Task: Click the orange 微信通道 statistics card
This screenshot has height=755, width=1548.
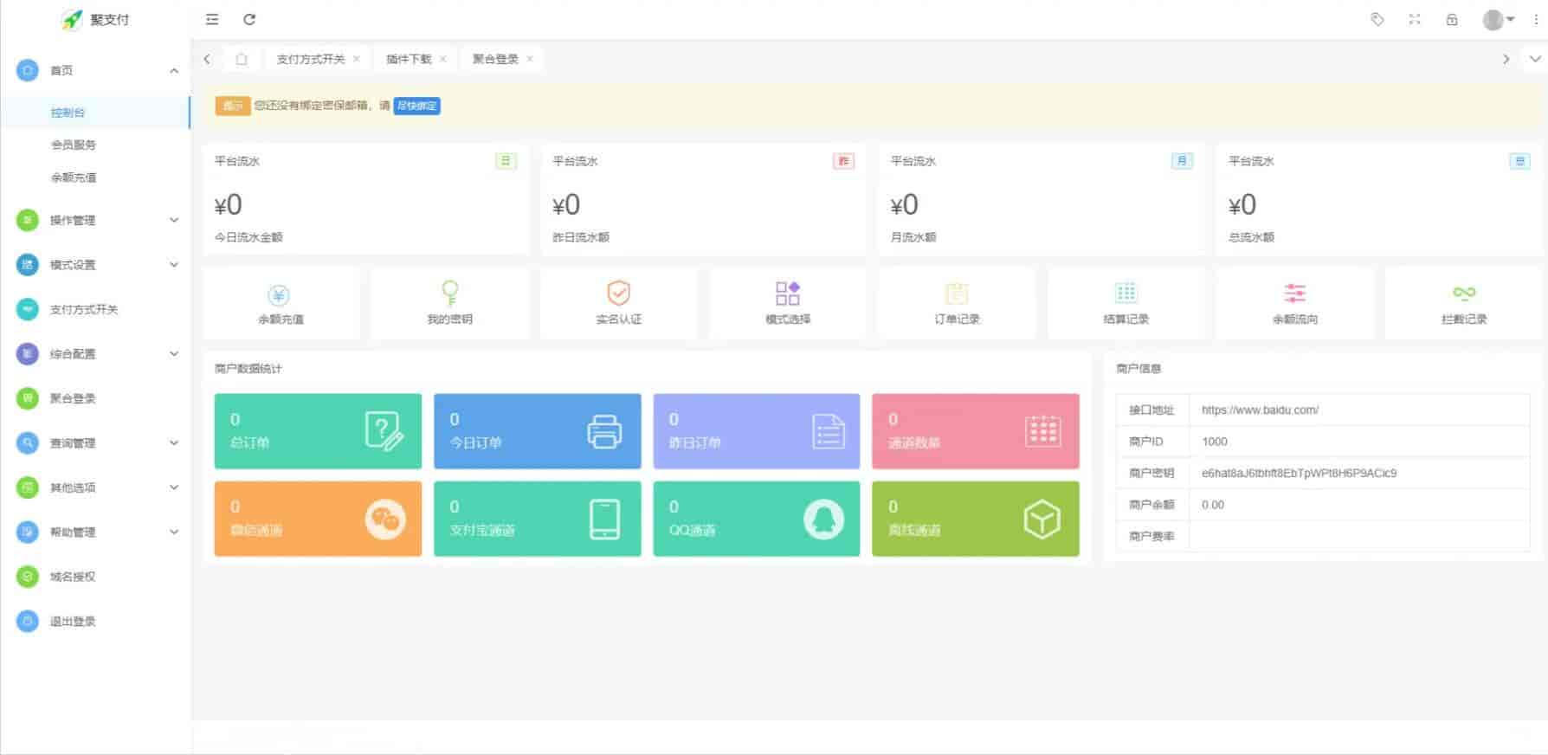Action: coord(318,519)
